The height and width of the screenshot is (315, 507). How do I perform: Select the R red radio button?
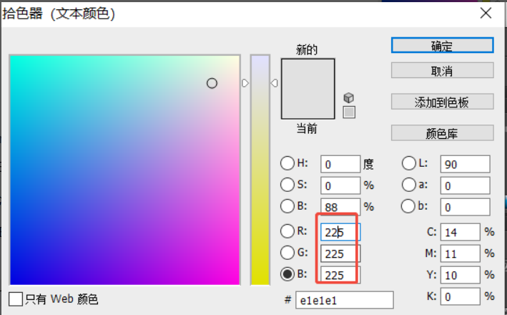coord(287,231)
